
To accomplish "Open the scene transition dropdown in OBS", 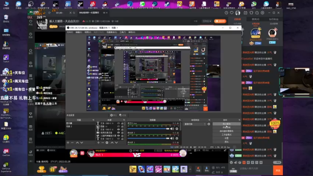I will tap(195, 124).
